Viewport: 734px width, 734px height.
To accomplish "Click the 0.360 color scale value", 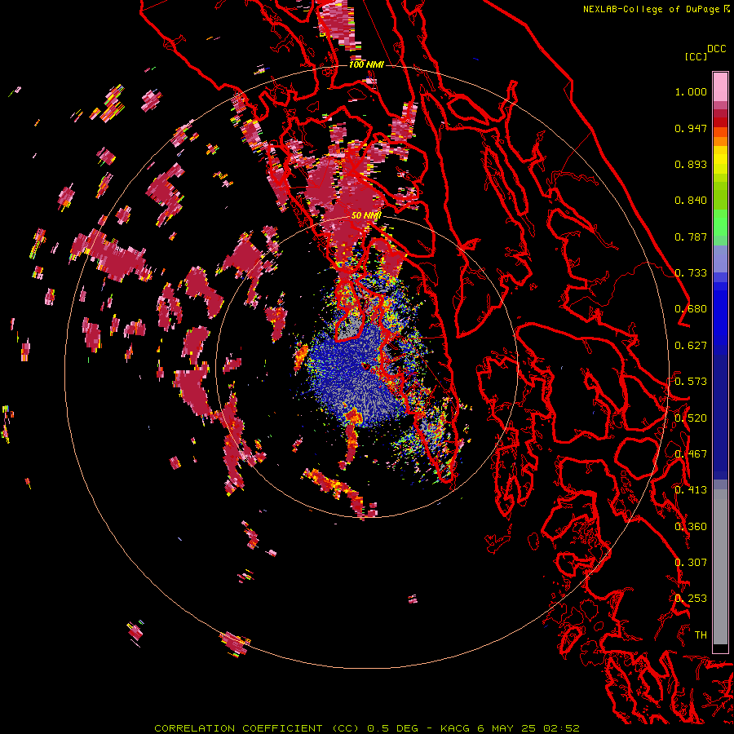I will 691,527.
